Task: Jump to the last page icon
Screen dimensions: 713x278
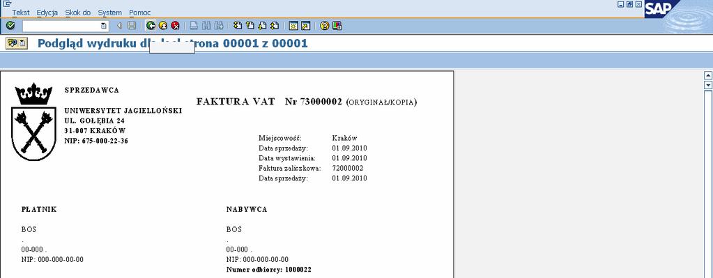Action: 274,26
